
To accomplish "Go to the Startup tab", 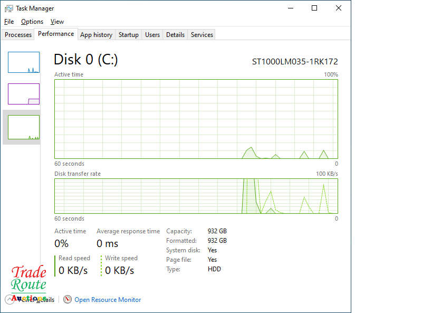I will [128, 35].
